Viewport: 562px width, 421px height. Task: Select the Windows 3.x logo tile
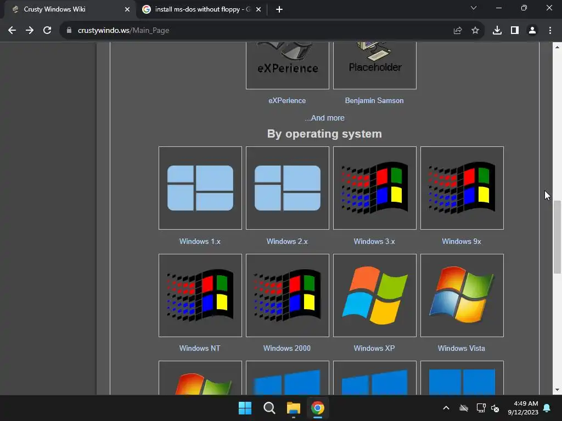(x=374, y=188)
